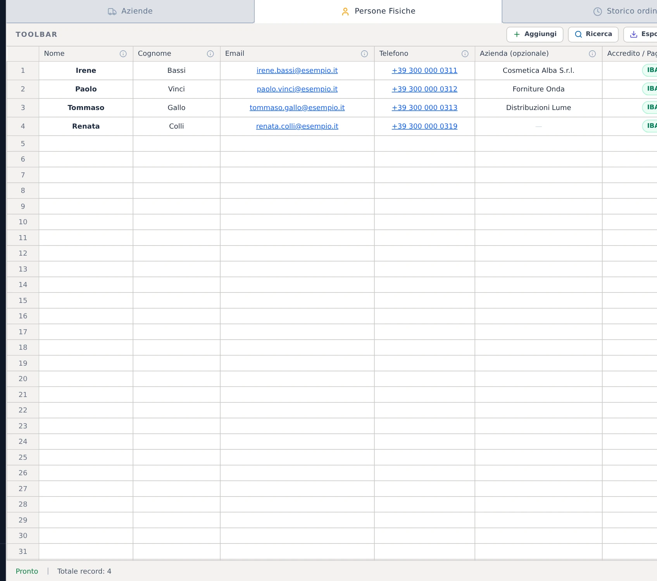657x581 pixels.
Task: Select the Renata name cell
Action: click(x=86, y=126)
